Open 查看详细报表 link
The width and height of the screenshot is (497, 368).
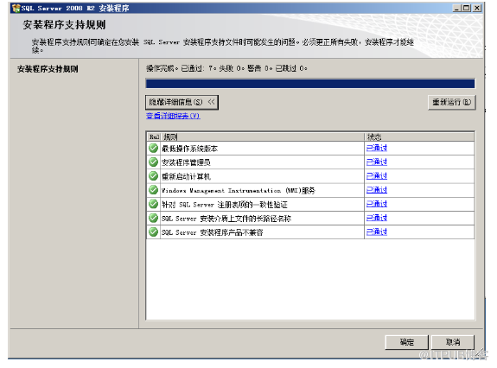pos(173,116)
